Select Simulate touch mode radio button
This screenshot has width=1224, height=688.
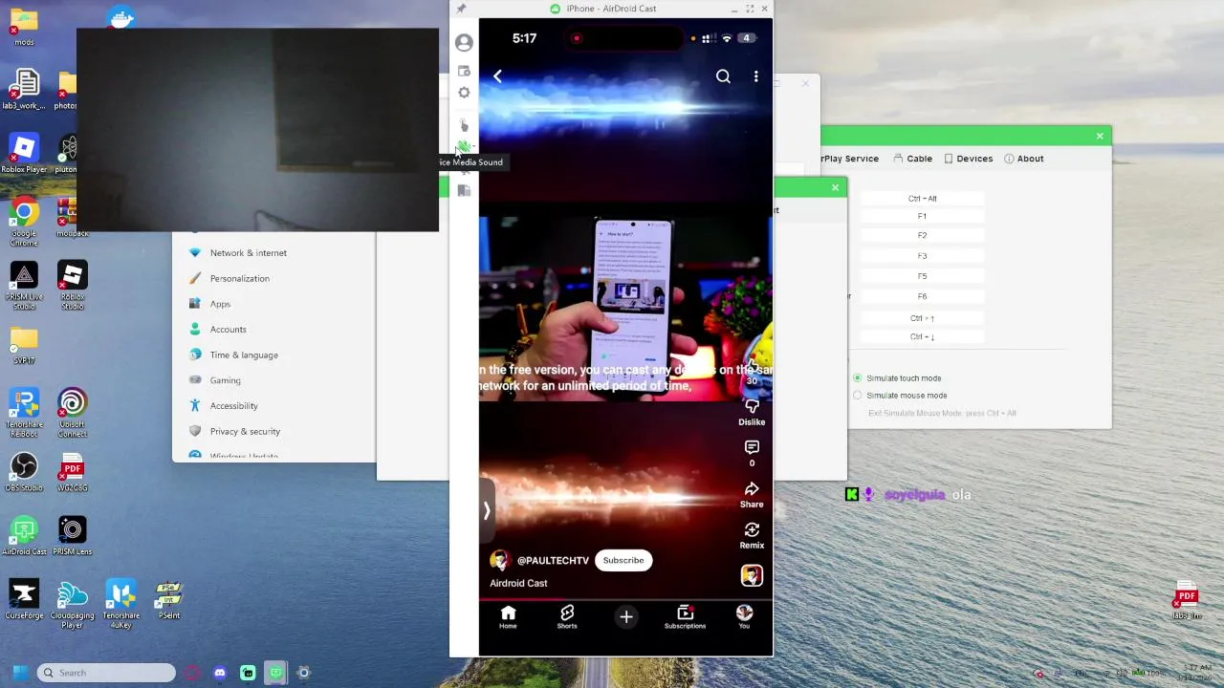pos(857,378)
